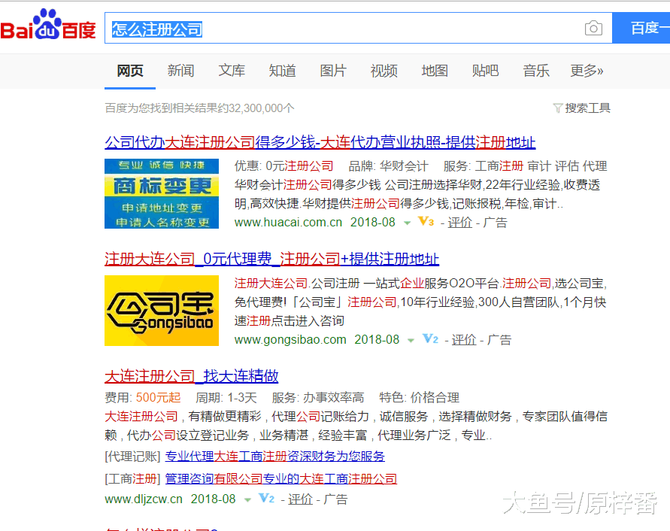This screenshot has width=670, height=531.
Task: Expand dropdown arrow after huacai.com.cn date
Action: [x=407, y=223]
